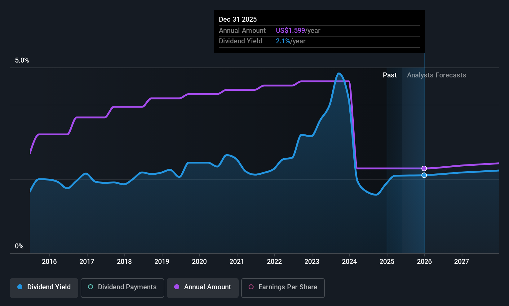This screenshot has width=509, height=306.
Task: Click the teal Dividend Payments legend circle
Action: coord(91,287)
